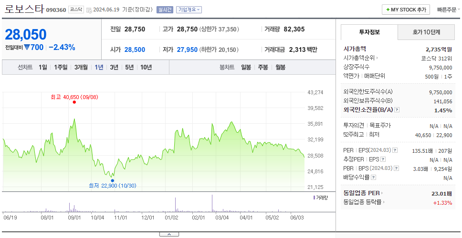This screenshot has height=238, width=462.
Task: Select the 5년 line chart period
Action: pyautogui.click(x=129, y=67)
